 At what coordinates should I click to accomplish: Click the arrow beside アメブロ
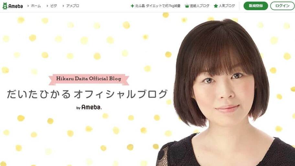click(x=63, y=6)
